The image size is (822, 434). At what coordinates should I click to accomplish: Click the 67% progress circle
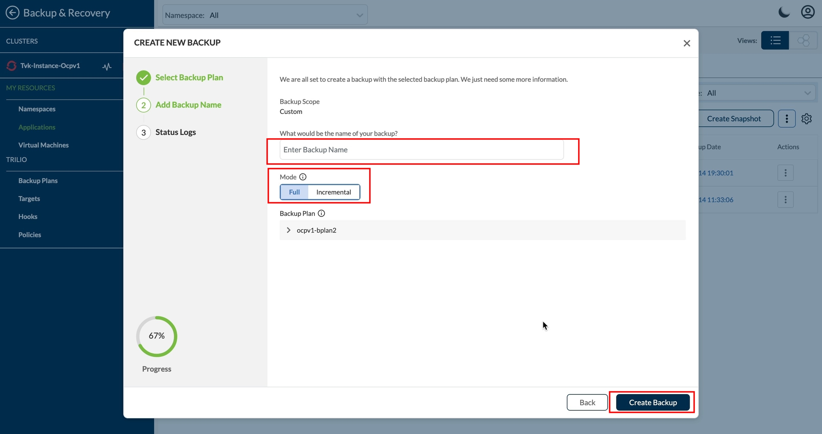pos(157,336)
